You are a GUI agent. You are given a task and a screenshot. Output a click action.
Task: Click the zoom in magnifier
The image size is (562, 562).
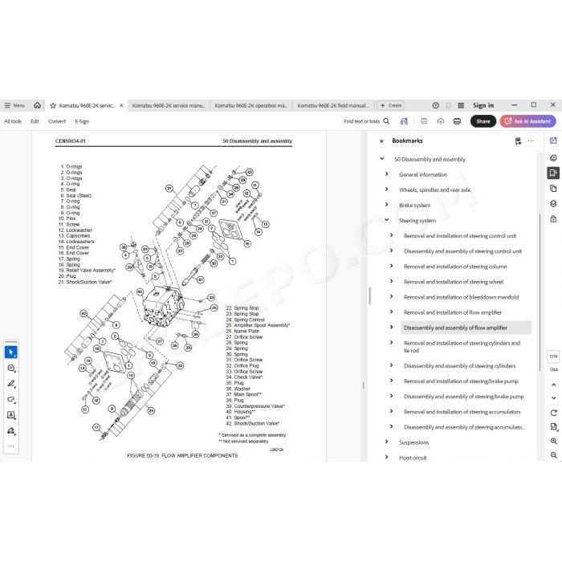coord(553,441)
